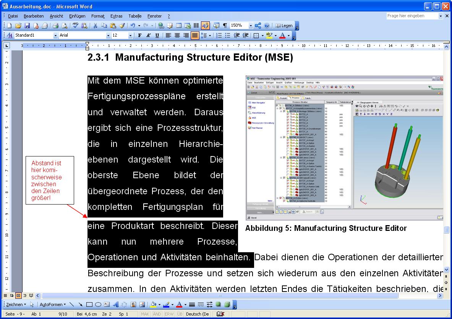Open the Format menu
The width and height of the screenshot is (452, 319).
[98, 16]
